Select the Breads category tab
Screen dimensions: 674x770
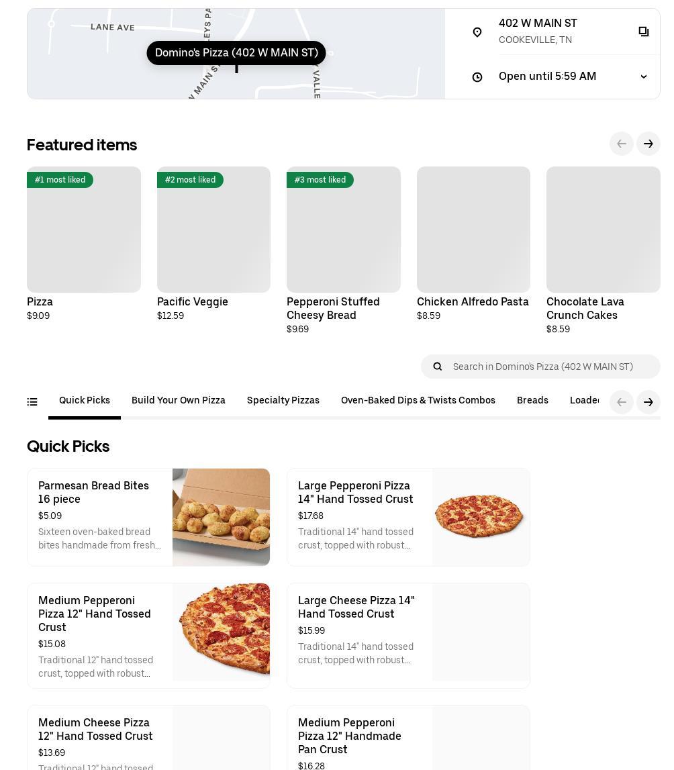(x=532, y=401)
